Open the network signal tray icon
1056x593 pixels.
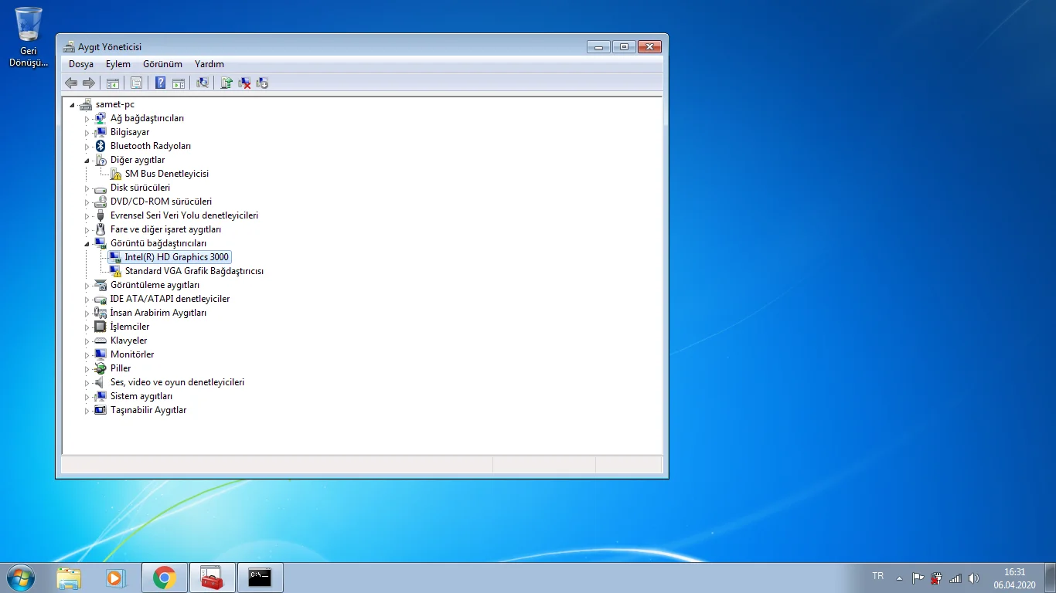pos(955,578)
